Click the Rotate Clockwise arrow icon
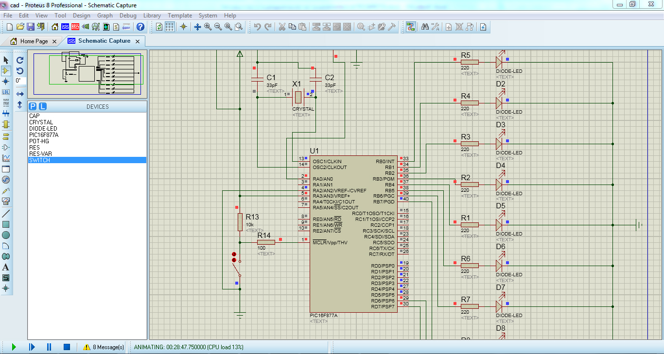Screen dimensions: 664x354 tap(20, 60)
